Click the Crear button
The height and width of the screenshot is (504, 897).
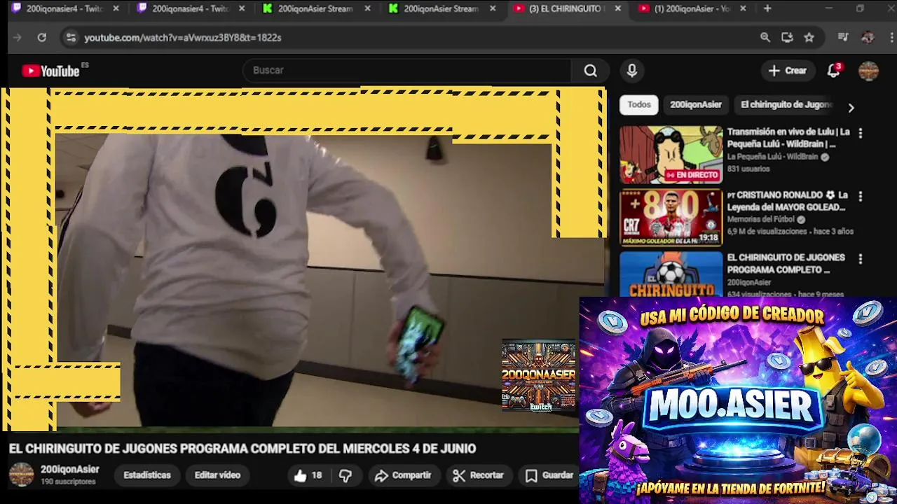788,71
